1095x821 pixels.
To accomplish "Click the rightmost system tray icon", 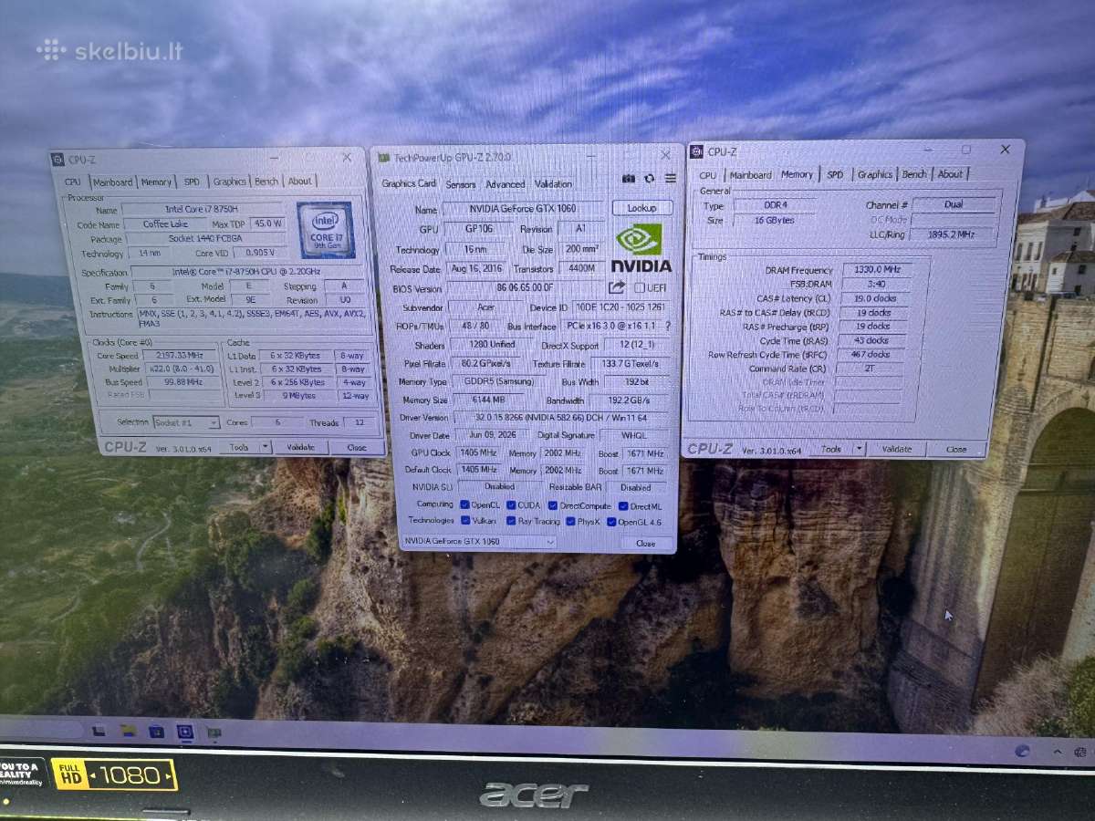I will click(1081, 753).
